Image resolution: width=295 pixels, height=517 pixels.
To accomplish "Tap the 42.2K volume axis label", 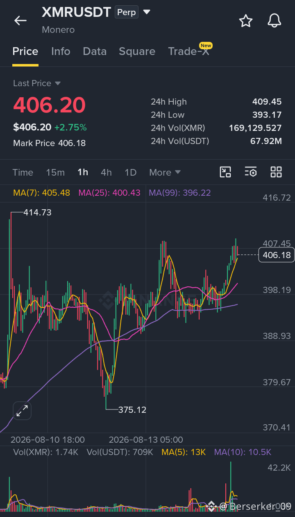I will click(279, 468).
